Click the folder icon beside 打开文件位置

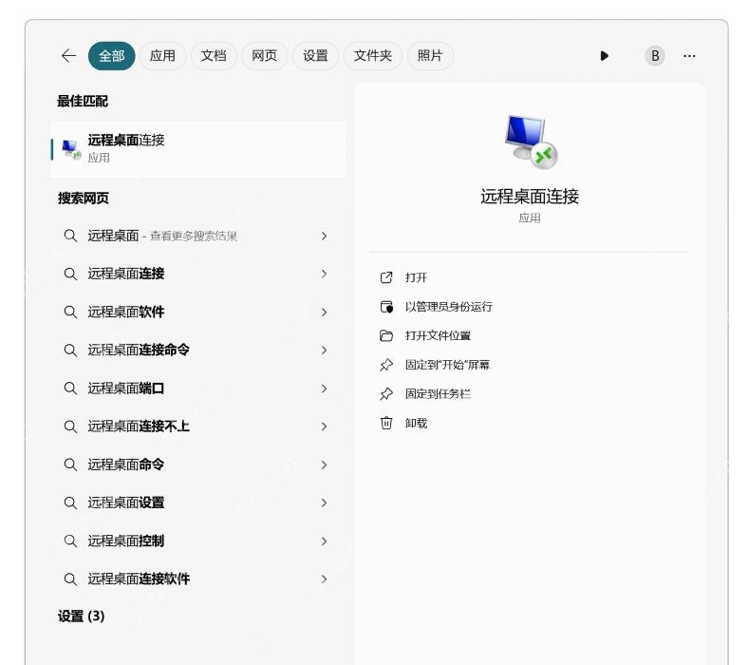[386, 335]
